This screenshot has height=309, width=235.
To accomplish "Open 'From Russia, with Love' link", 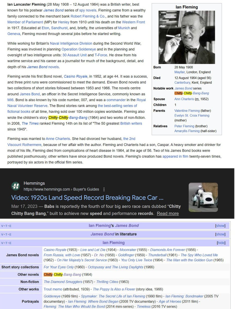I will [62, 255].
